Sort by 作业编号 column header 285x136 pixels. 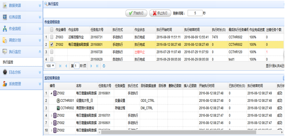(61, 30)
